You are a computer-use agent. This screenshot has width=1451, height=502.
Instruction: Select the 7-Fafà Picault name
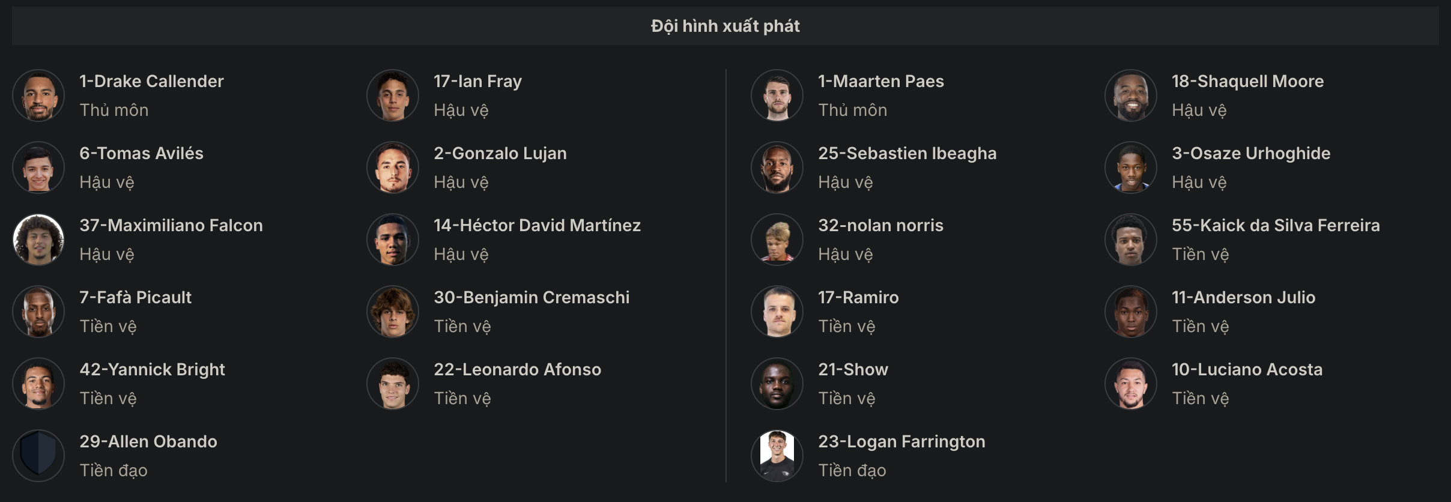click(135, 297)
